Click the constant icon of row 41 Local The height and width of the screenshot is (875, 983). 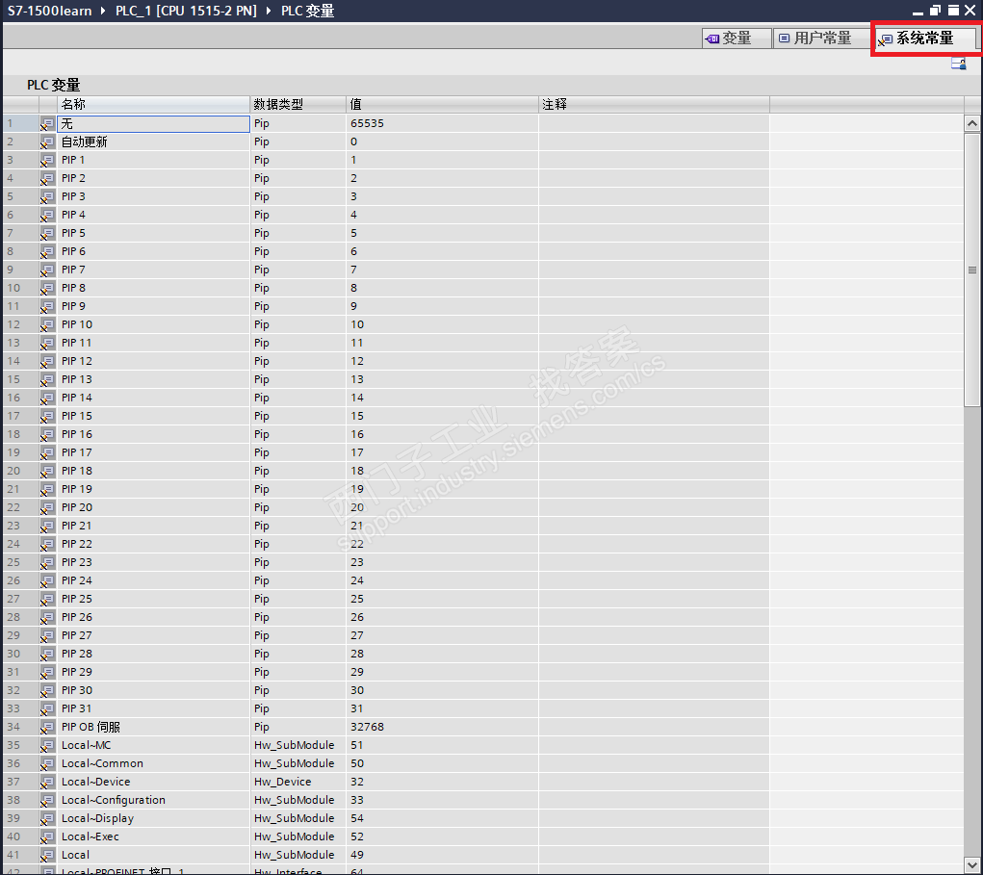47,855
